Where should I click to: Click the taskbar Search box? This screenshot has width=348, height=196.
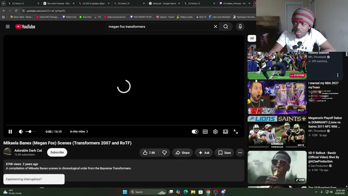(x=148, y=192)
